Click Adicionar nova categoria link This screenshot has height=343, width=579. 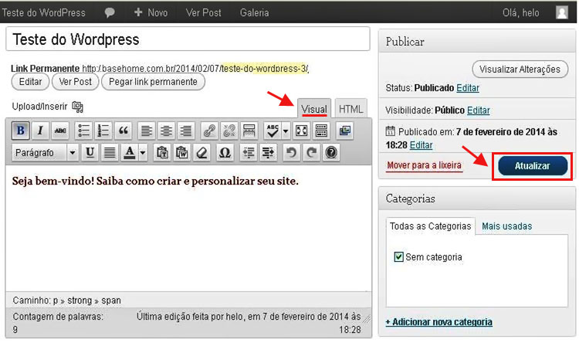tap(438, 322)
